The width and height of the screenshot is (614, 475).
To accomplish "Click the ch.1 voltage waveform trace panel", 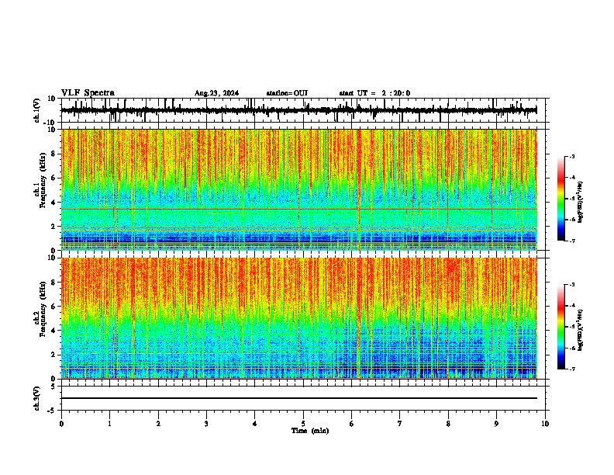I will pos(303,110).
